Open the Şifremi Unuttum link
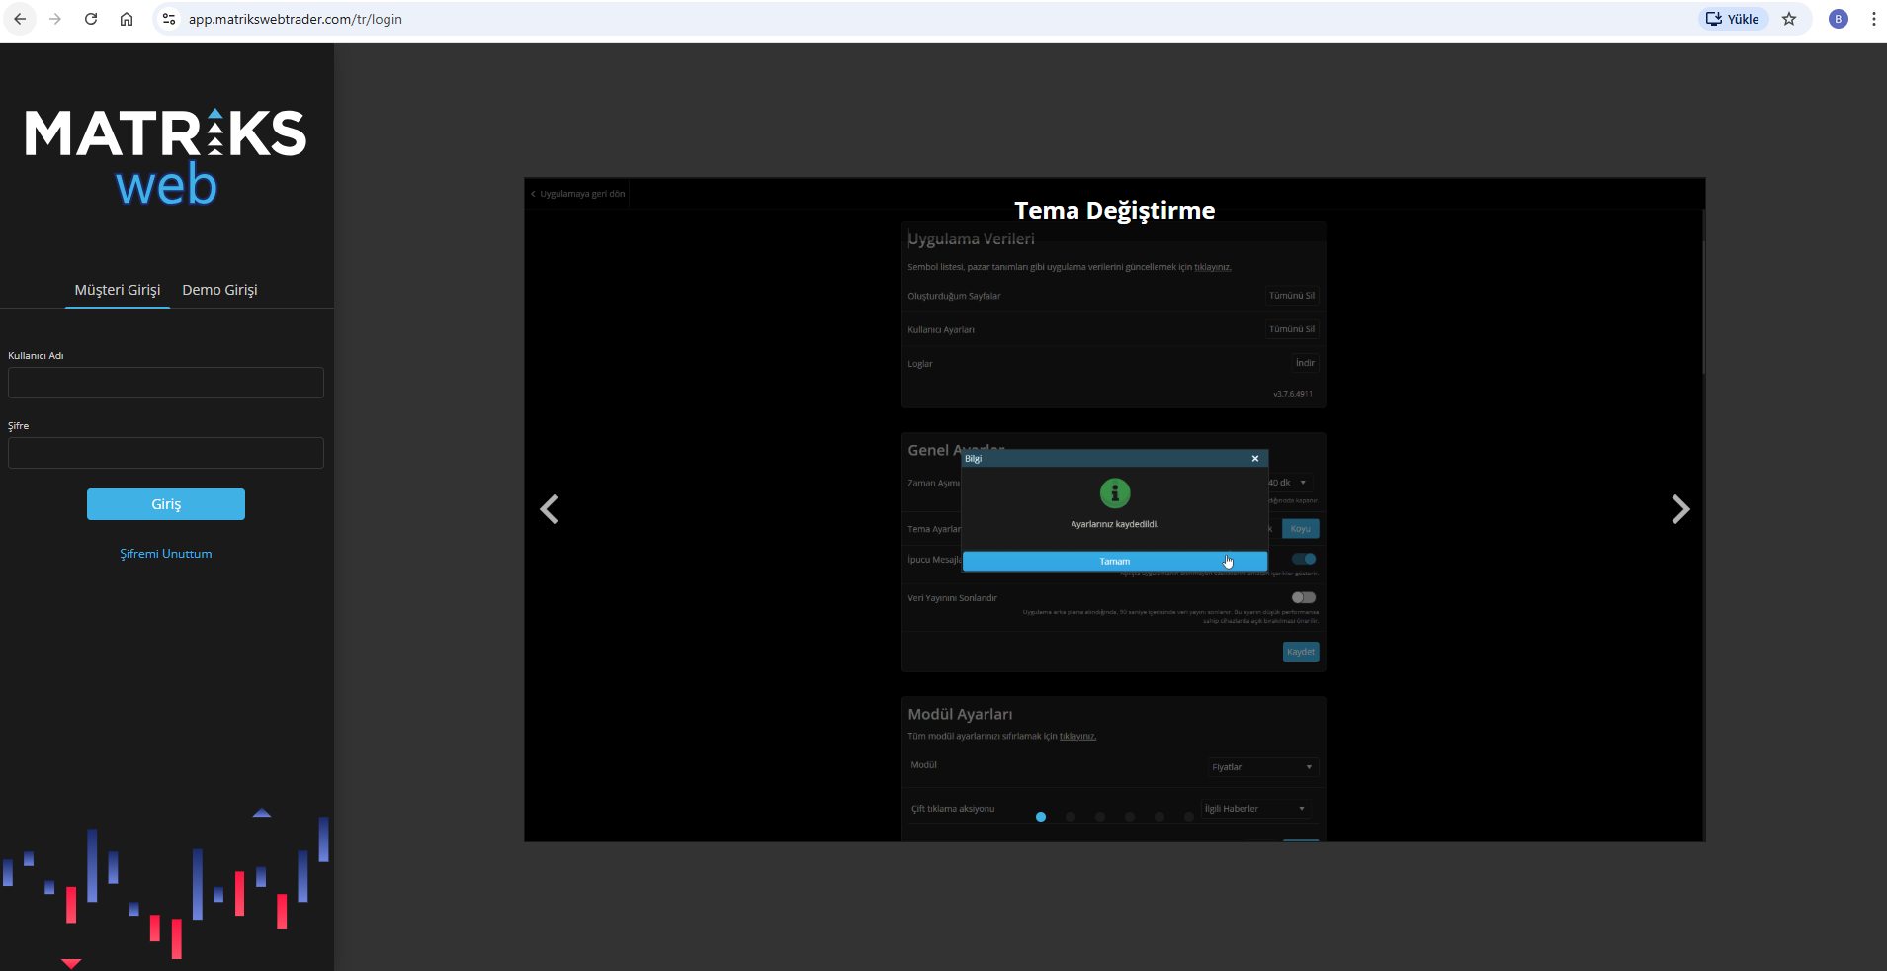 [166, 554]
